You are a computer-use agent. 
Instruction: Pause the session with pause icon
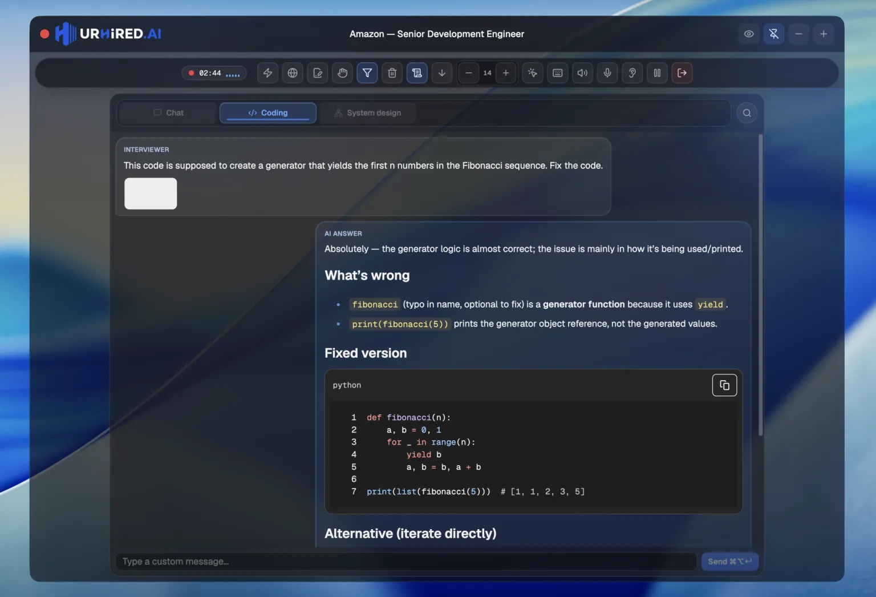click(x=657, y=73)
